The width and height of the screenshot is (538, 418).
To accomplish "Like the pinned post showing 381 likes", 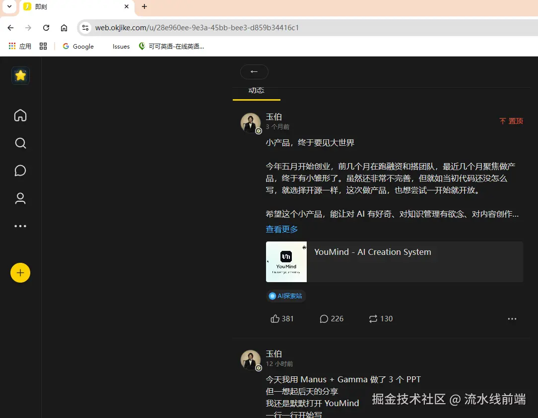I will (x=281, y=319).
